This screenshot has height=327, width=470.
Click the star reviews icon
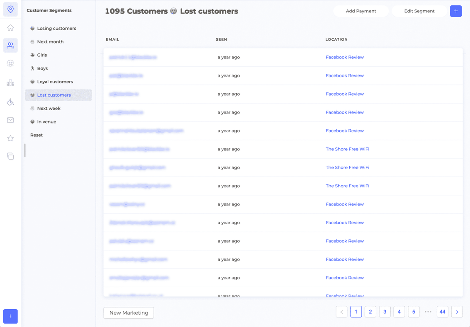tap(10, 138)
